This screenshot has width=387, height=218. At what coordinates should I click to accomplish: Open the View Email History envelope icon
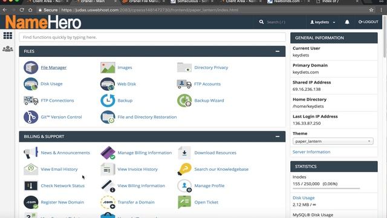click(x=31, y=170)
